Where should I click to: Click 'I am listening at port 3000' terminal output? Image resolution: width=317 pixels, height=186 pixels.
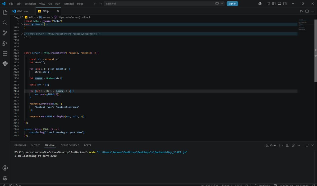click(36, 156)
